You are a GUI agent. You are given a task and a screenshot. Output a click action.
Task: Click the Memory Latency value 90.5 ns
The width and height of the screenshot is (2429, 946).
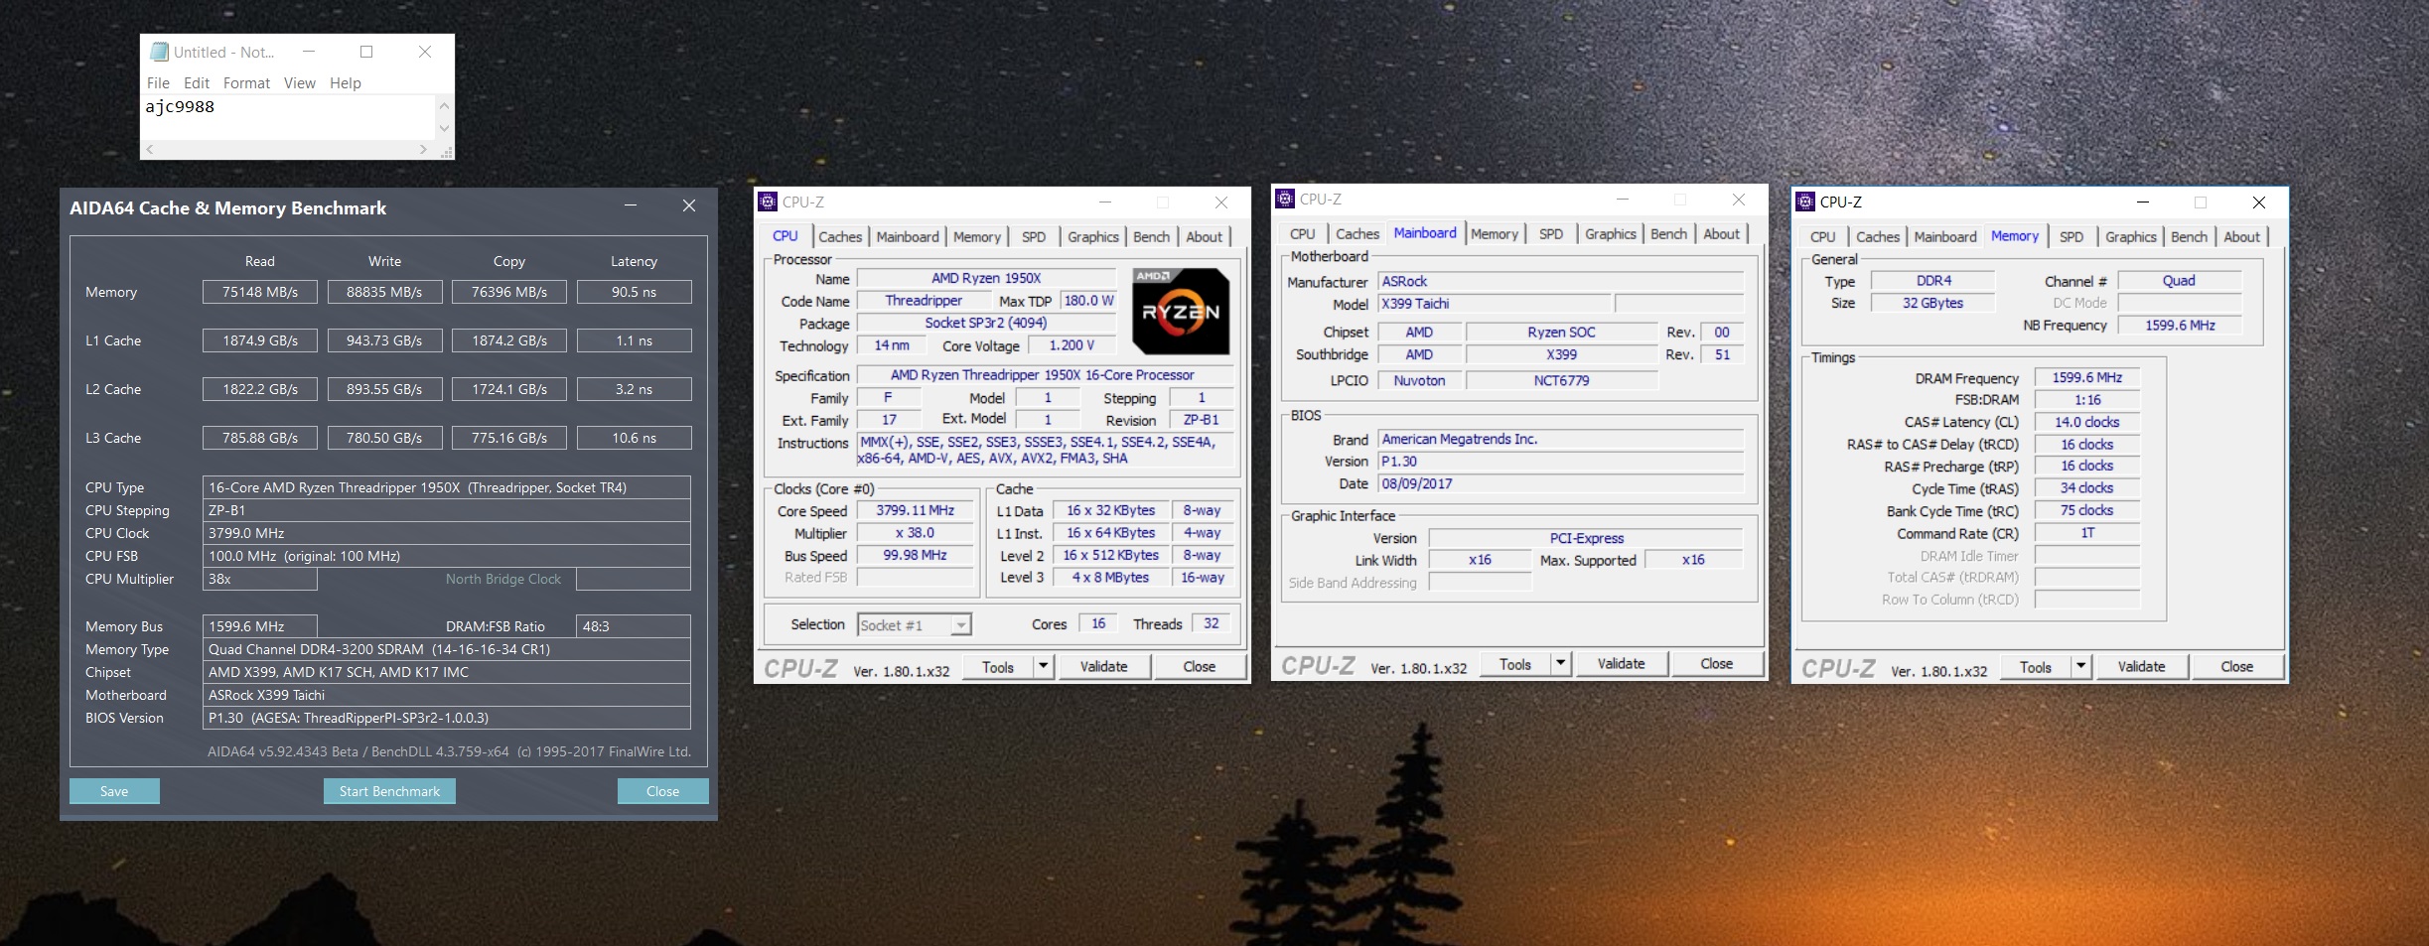(634, 292)
